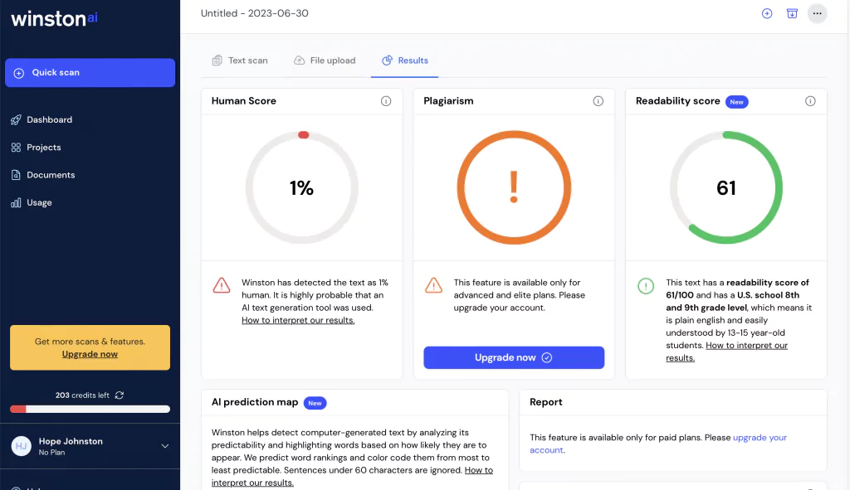Viewport: 850px width, 490px height.
Task: Show info for Readability score
Action: pos(810,101)
